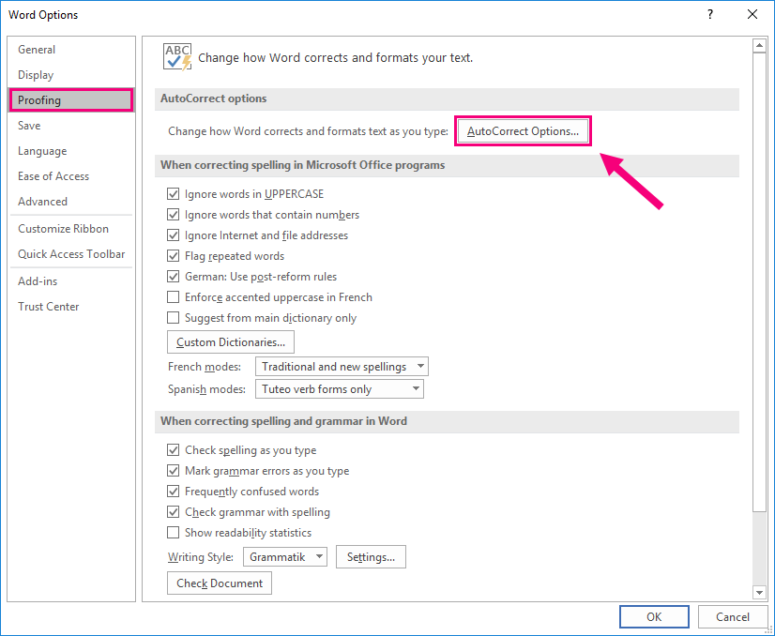The image size is (775, 636).
Task: Open the Language category
Action: point(71,151)
